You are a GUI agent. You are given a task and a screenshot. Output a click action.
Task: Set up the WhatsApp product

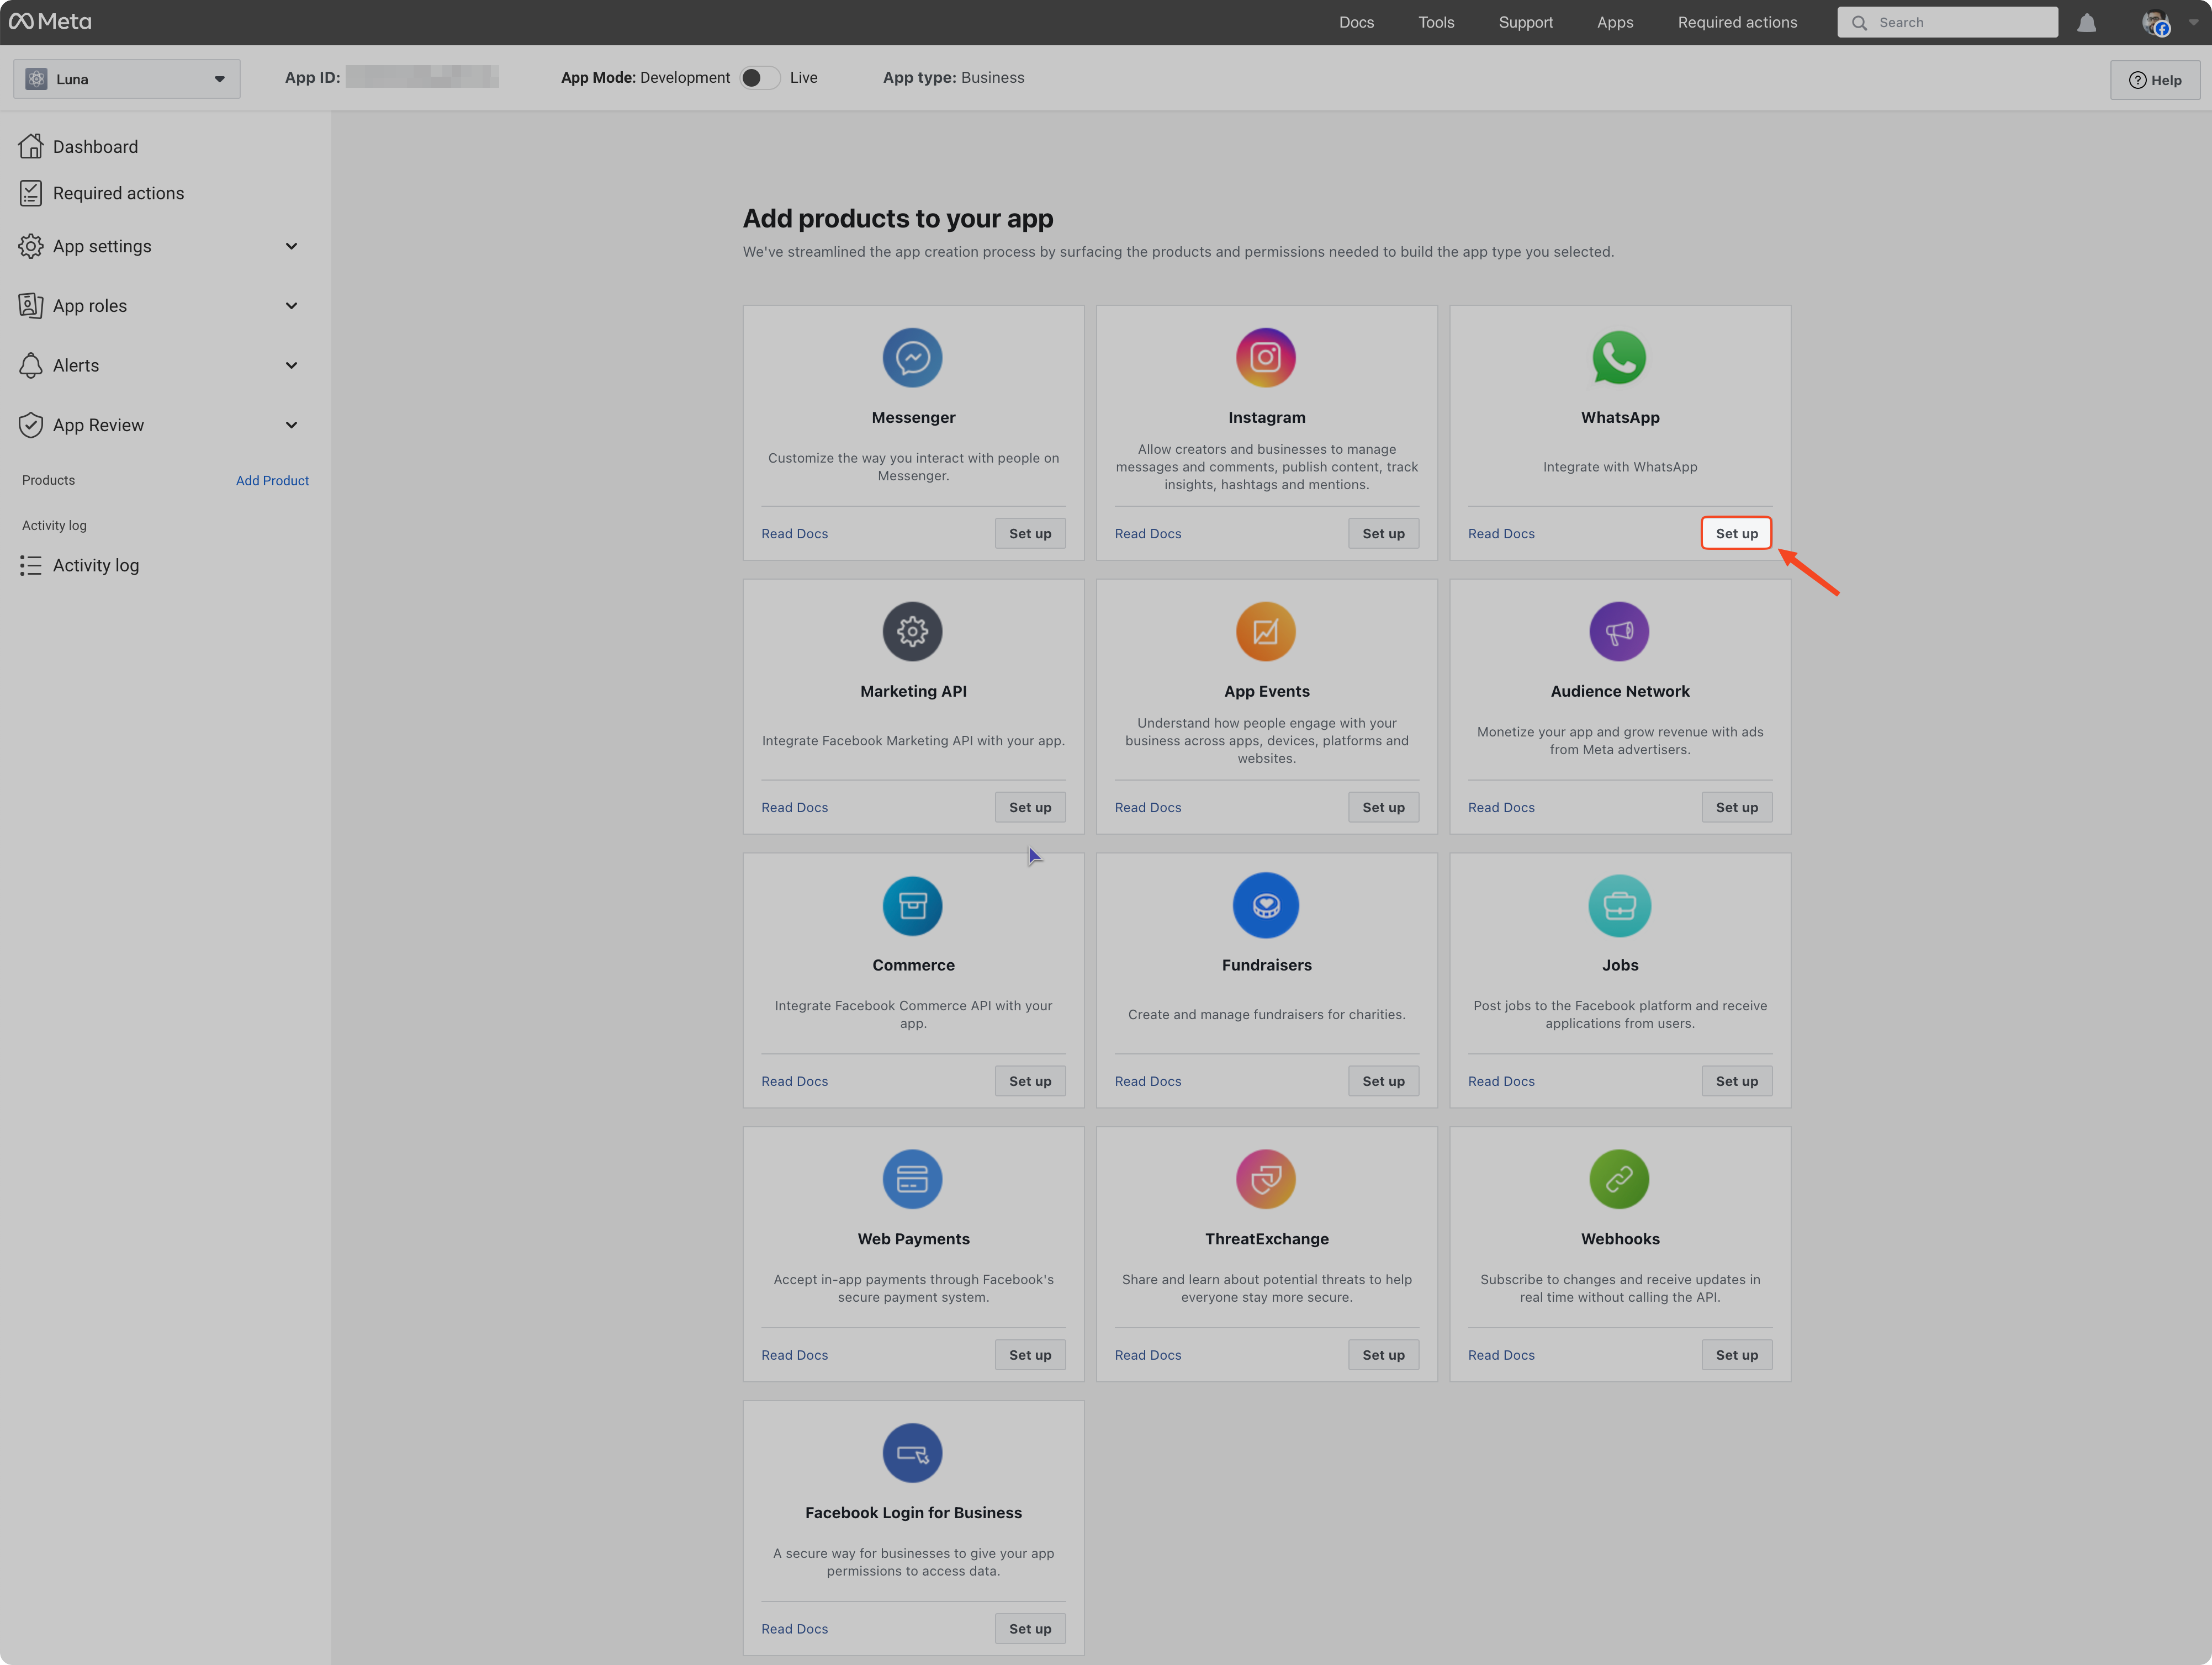pyautogui.click(x=1736, y=533)
